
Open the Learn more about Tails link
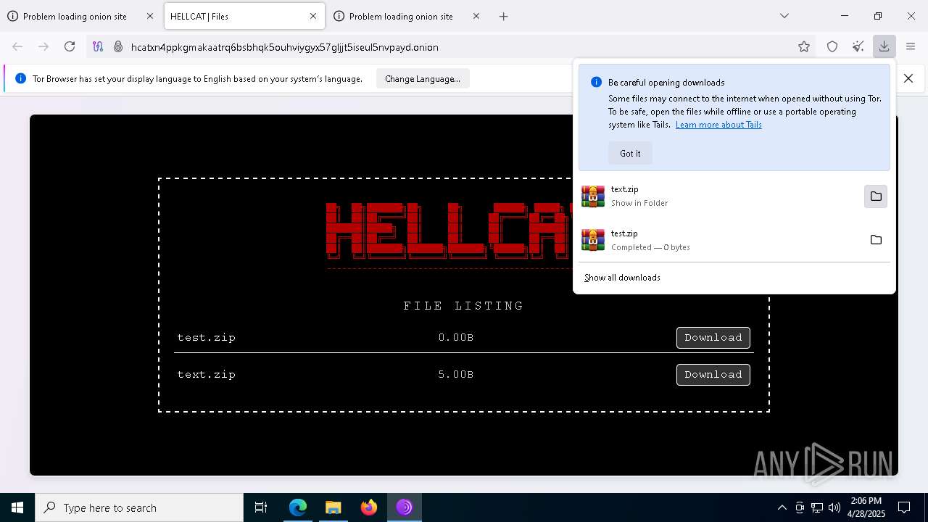(x=718, y=125)
